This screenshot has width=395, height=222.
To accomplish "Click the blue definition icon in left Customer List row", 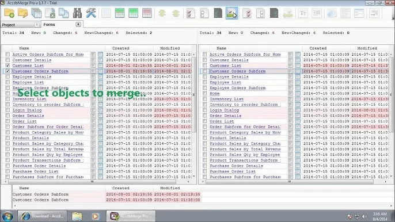I will pos(101,66).
